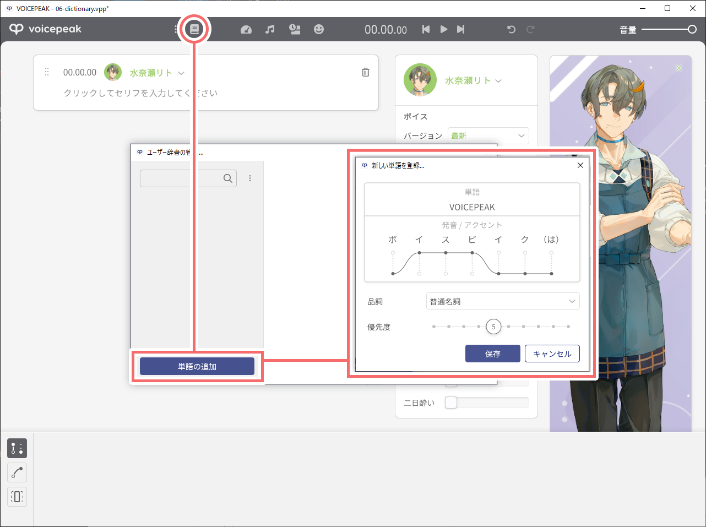The height and width of the screenshot is (527, 706).
Task: Save the new word with 保存
Action: pyautogui.click(x=493, y=354)
